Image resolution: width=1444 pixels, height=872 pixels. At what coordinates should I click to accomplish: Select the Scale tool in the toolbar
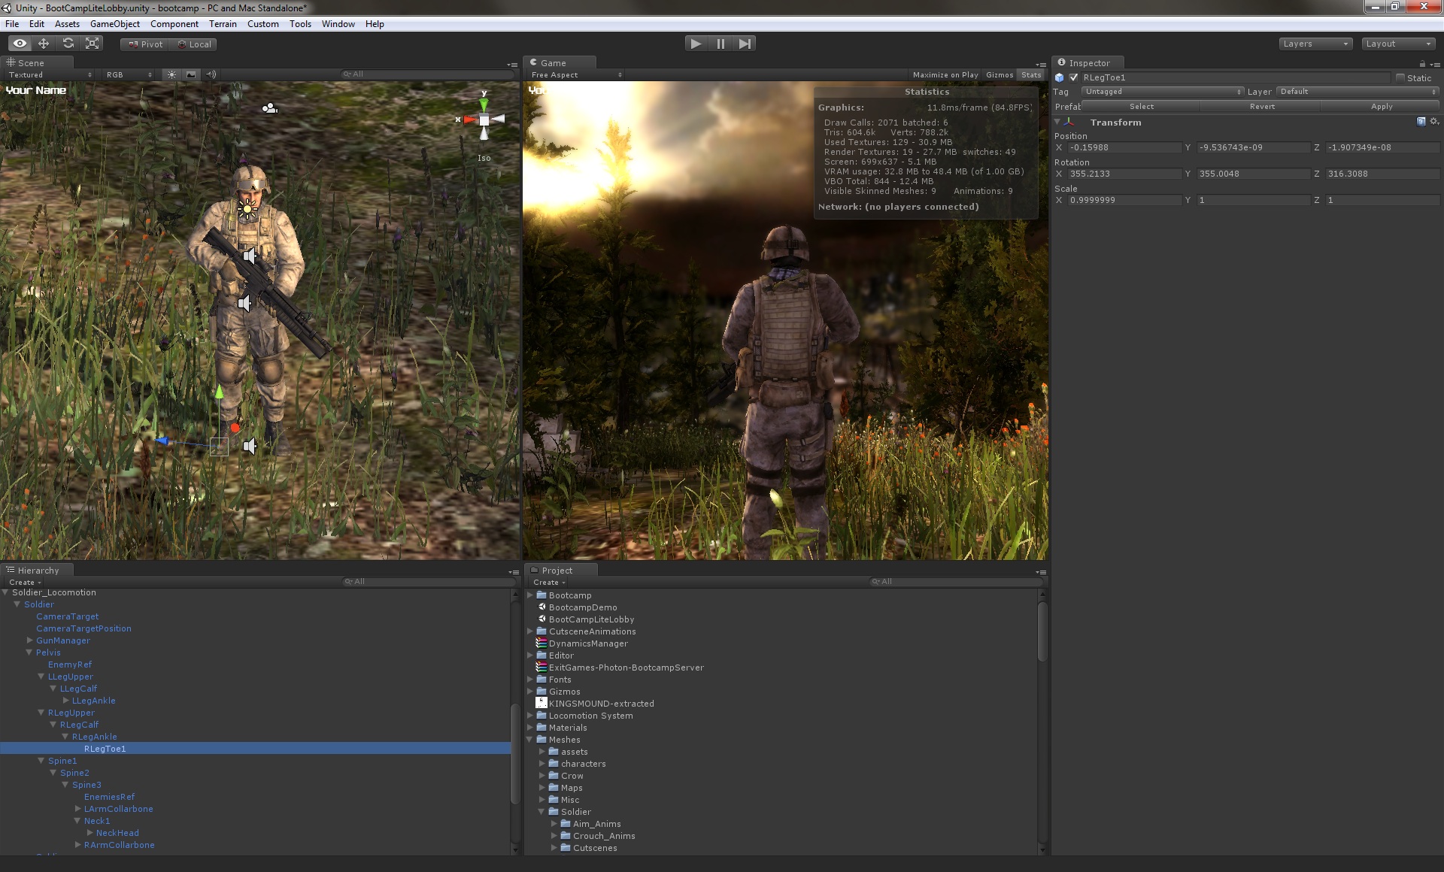click(93, 43)
